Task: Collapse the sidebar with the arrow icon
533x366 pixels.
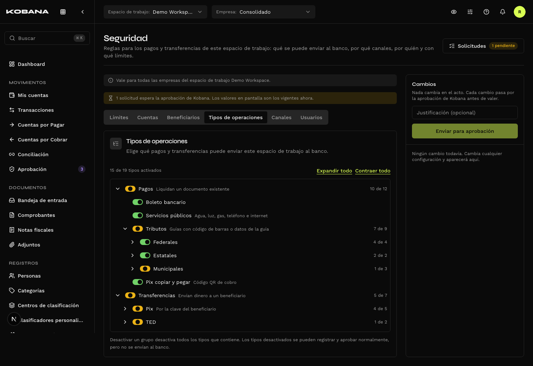Action: pos(83,12)
